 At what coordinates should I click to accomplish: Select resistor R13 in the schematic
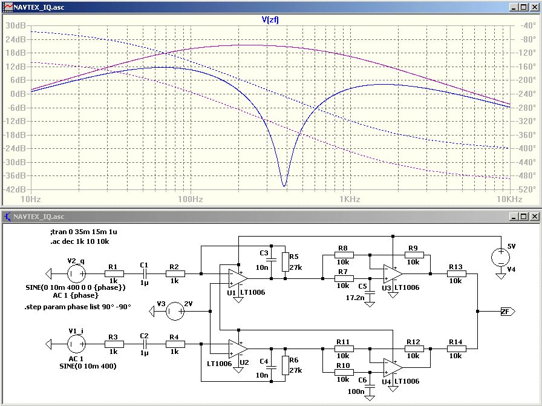tap(455, 274)
